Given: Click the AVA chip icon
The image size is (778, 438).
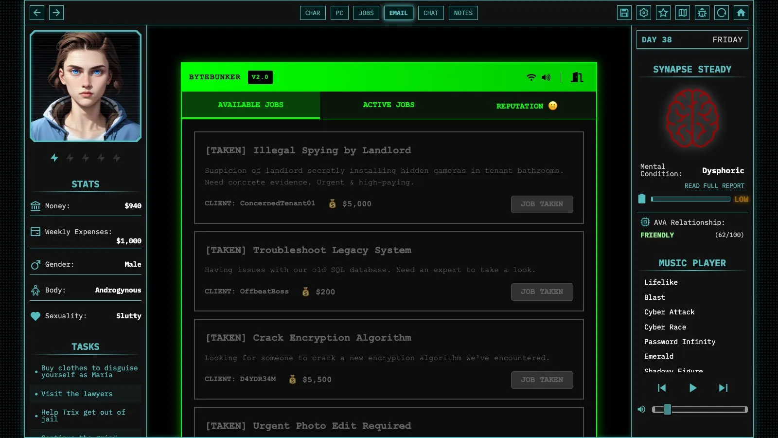Looking at the screenshot, I should tap(645, 222).
